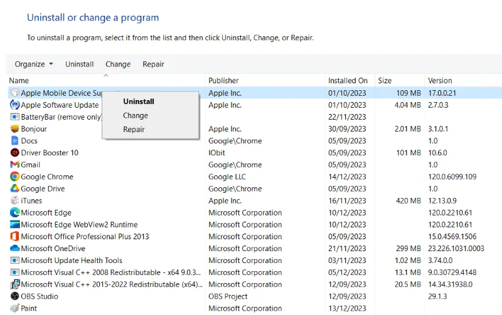This screenshot has width=502, height=315.
Task: Select the Google Drive entry name
Action: (x=43, y=188)
